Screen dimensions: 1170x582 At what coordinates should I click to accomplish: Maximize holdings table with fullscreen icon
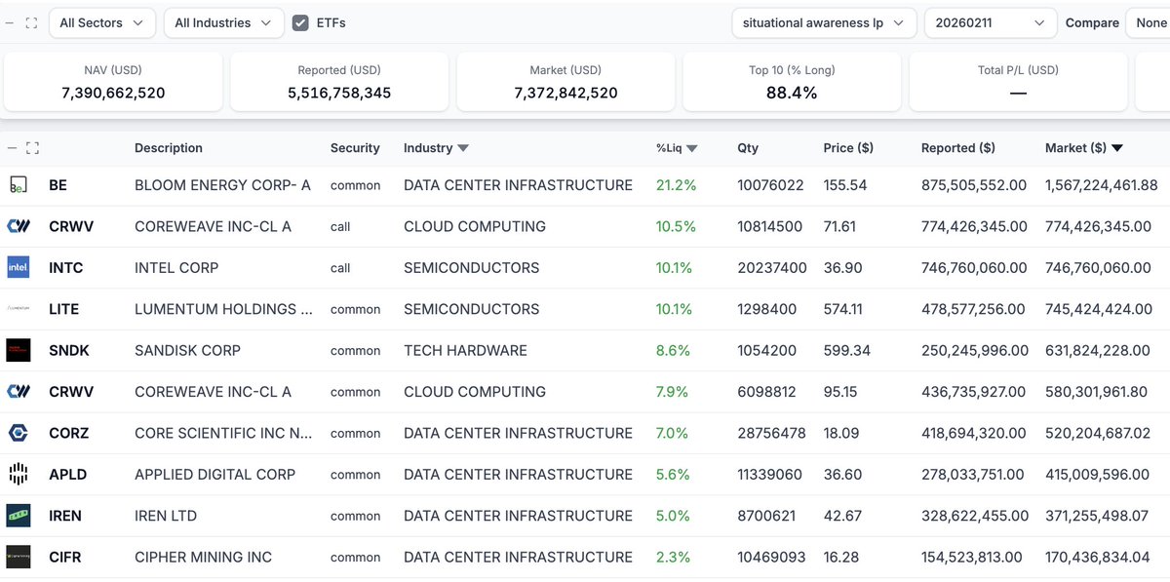(32, 148)
